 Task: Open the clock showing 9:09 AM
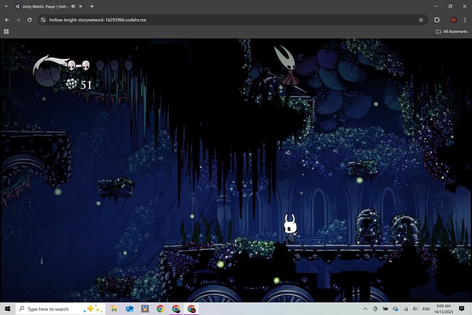443,309
